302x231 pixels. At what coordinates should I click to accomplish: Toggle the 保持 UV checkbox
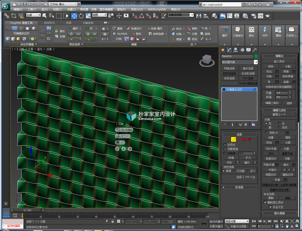pos(267,132)
